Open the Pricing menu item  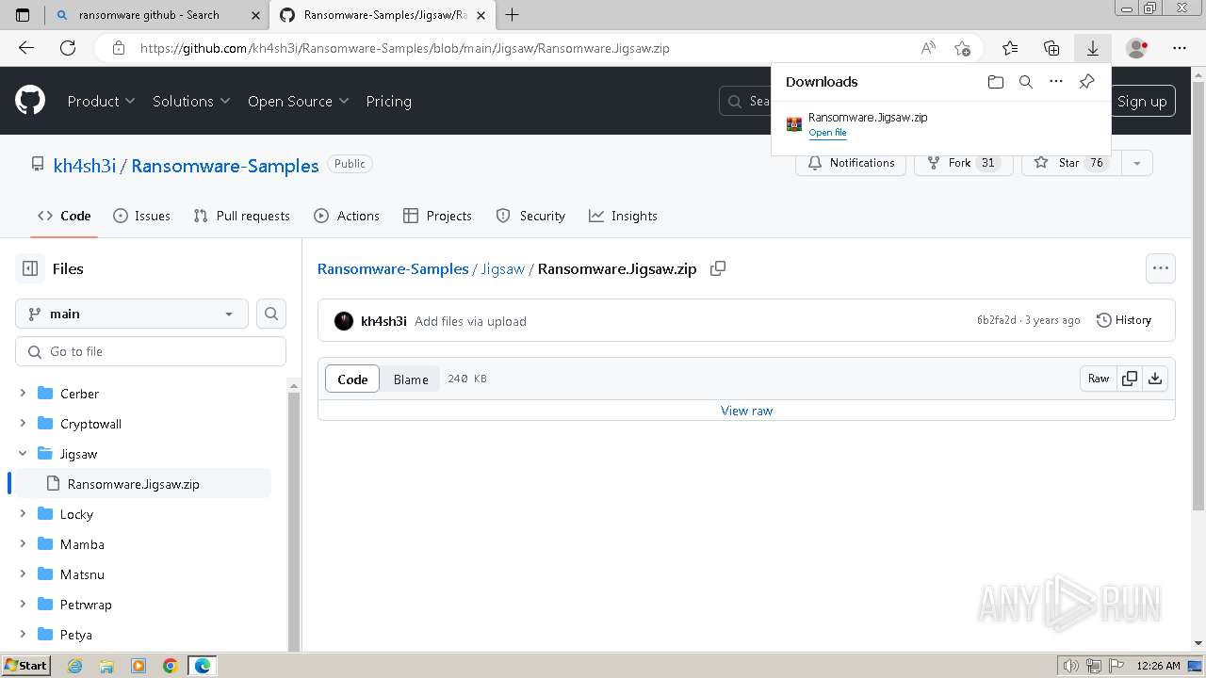coord(388,101)
